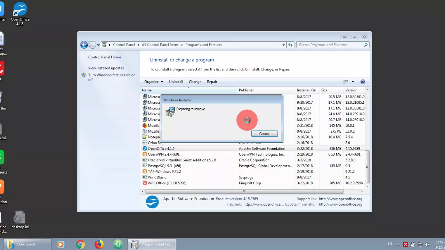Click Repair in the toolbar
This screenshot has height=250, width=445.
(x=212, y=82)
